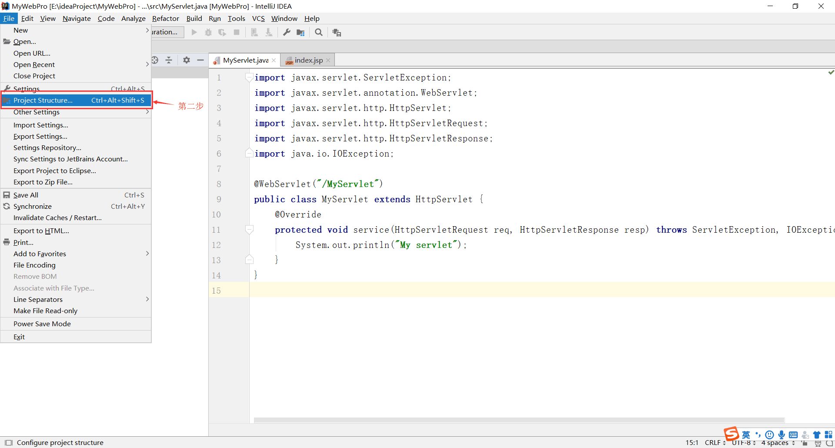This screenshot has width=835, height=448.
Task: Toggle Sogou Chinese/English mode '英'
Action: [746, 435]
